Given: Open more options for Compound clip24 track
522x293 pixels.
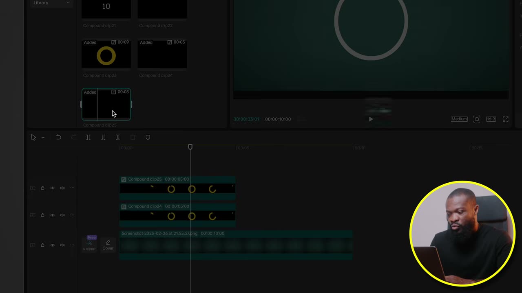Looking at the screenshot, I should pos(72,215).
